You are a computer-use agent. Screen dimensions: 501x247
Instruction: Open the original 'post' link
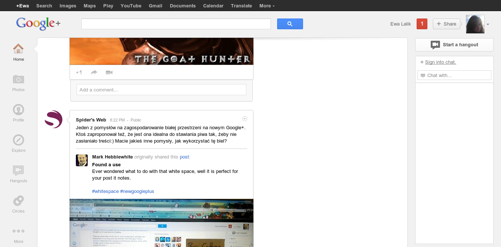[x=184, y=157]
